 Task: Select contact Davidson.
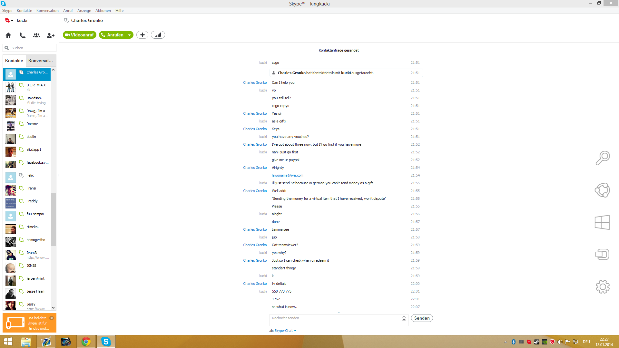click(x=27, y=100)
